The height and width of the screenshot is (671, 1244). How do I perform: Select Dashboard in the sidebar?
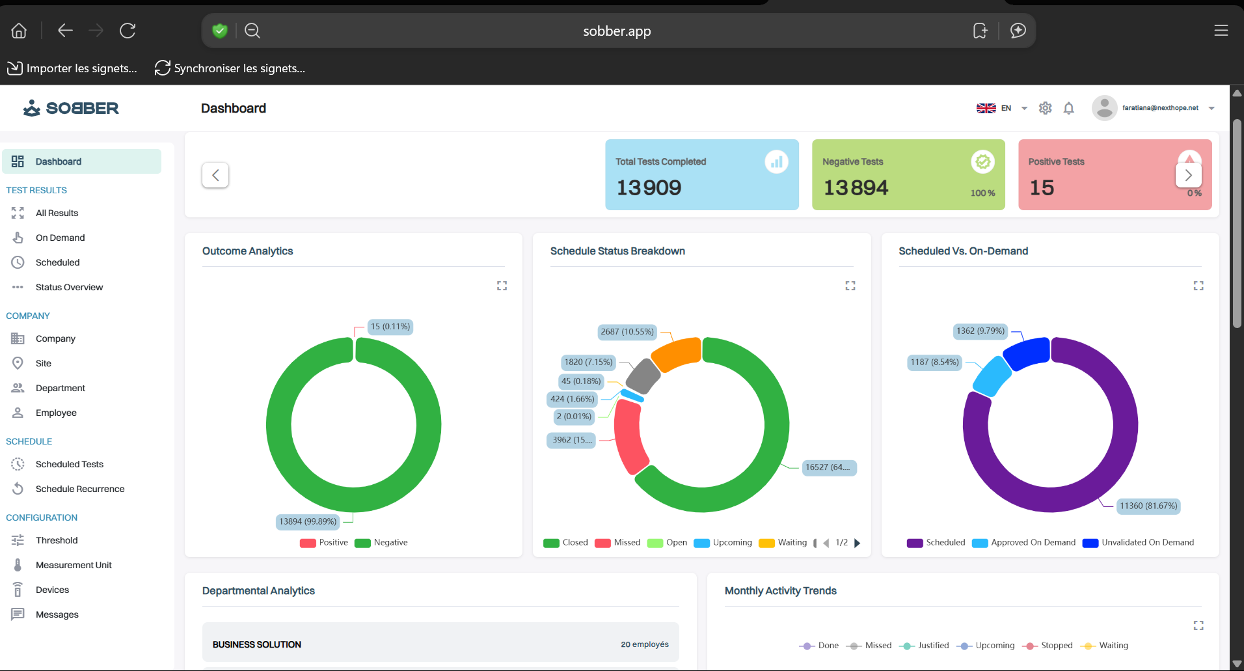pyautogui.click(x=59, y=161)
